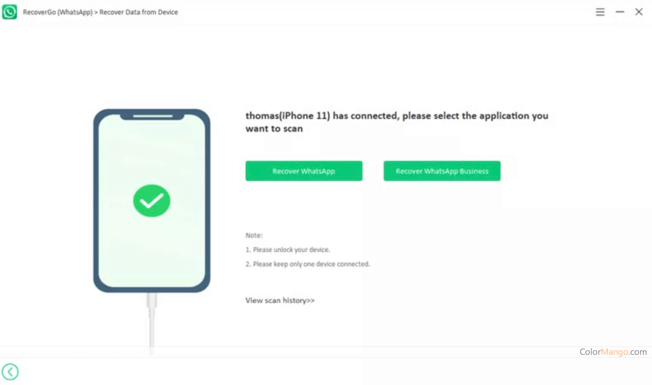Click the "want to scan" headline line
Viewport: 652px width, 385px height.
tap(274, 128)
